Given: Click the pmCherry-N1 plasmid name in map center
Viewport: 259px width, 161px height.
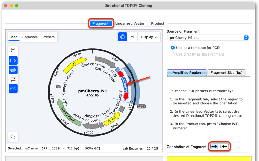Looking at the screenshot, I should (92, 91).
